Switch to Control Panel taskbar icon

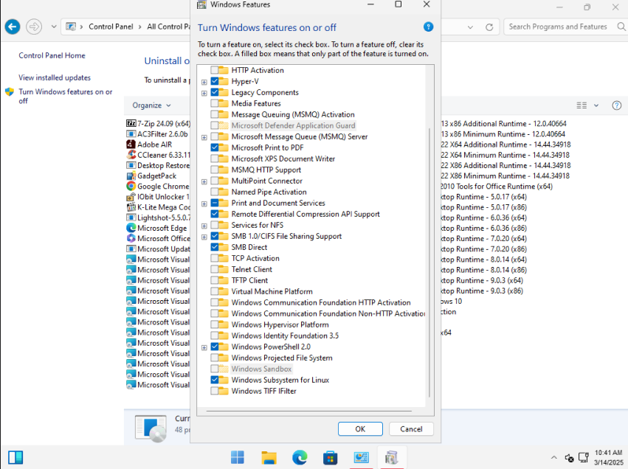pyautogui.click(x=362, y=457)
